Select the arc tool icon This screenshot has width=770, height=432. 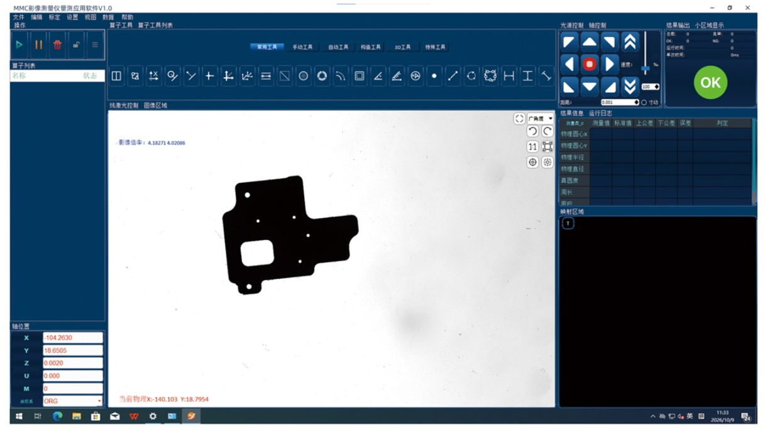pyautogui.click(x=341, y=76)
